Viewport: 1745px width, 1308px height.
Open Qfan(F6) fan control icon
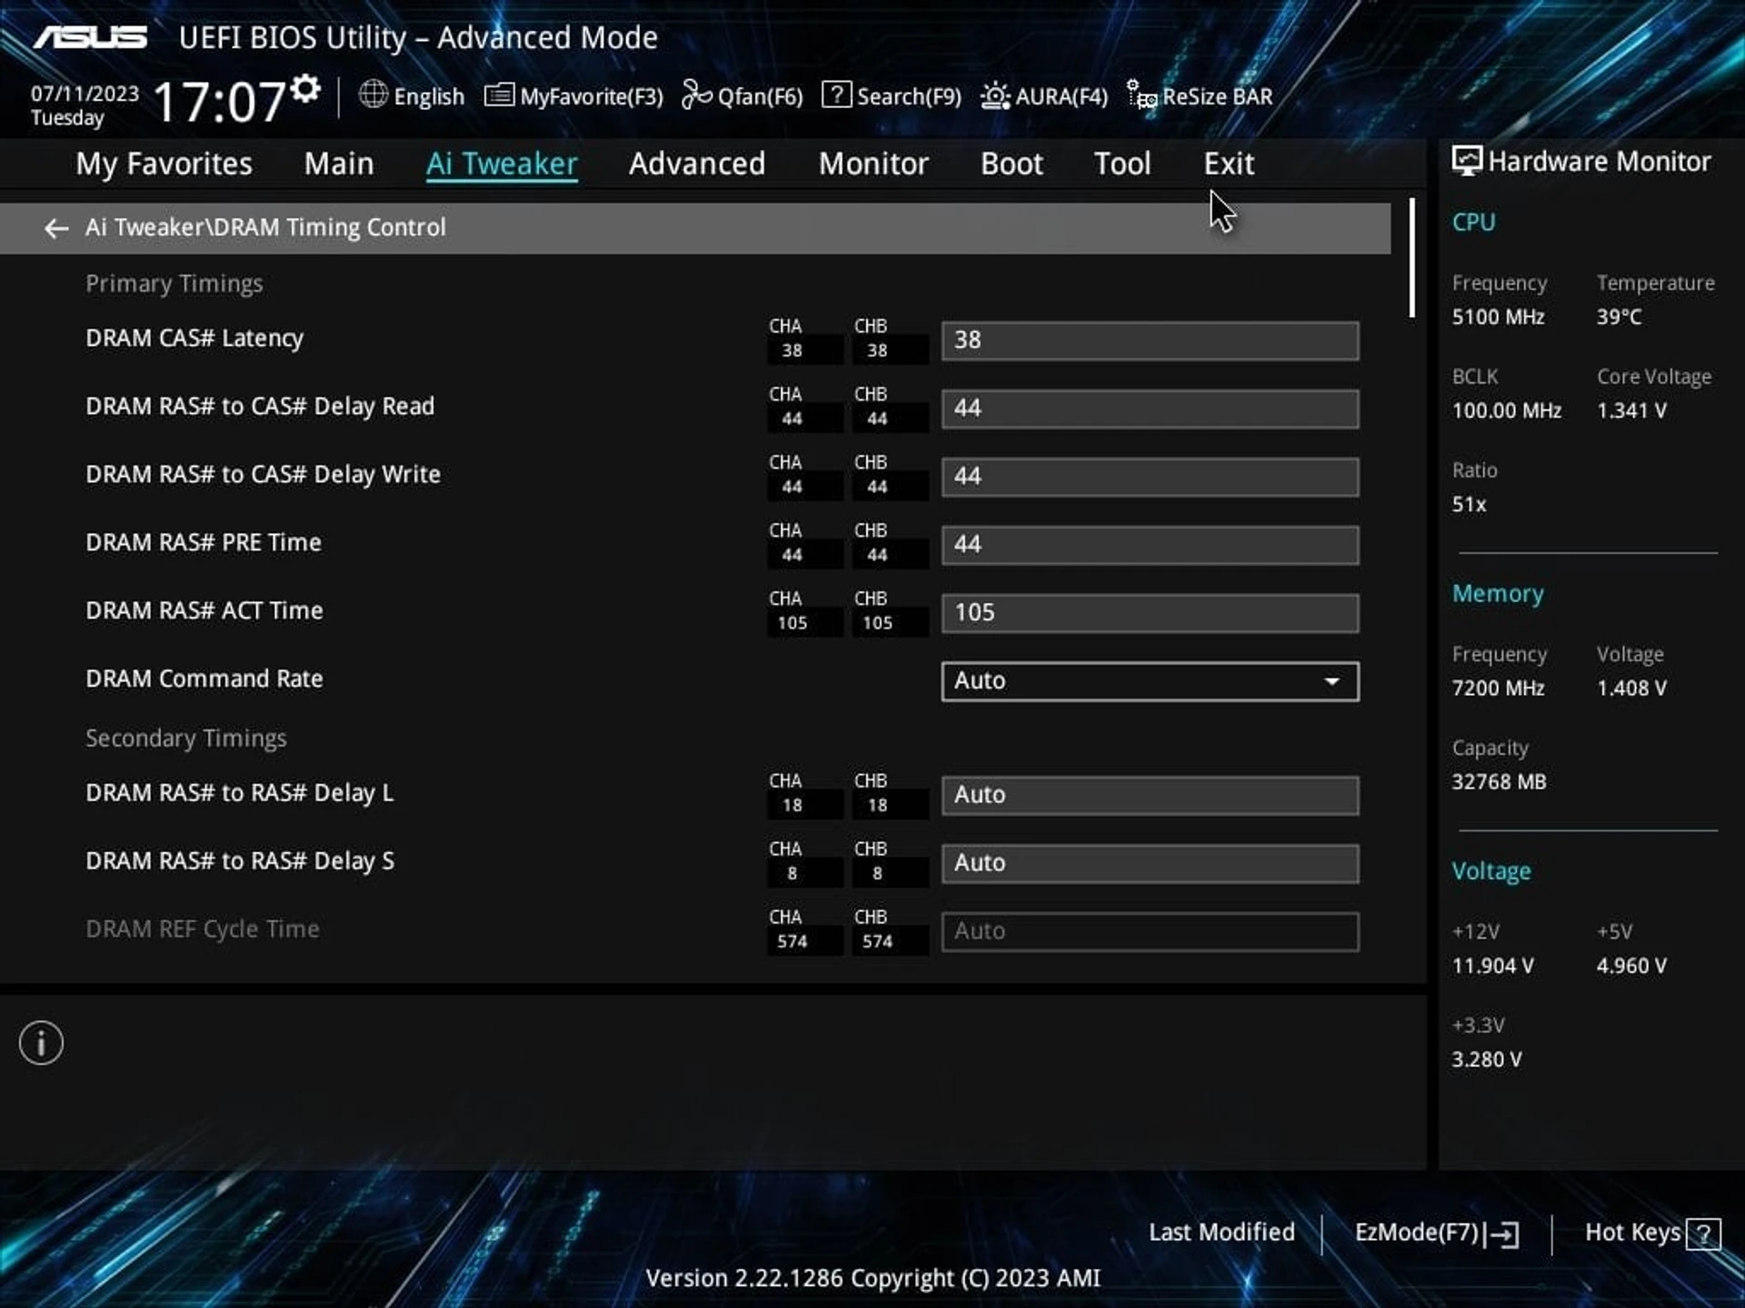(696, 94)
